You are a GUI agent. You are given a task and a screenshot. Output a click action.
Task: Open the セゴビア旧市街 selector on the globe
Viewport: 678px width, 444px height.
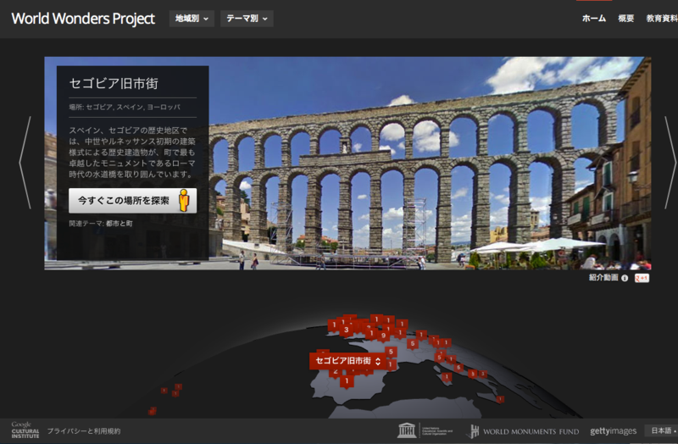coord(347,361)
